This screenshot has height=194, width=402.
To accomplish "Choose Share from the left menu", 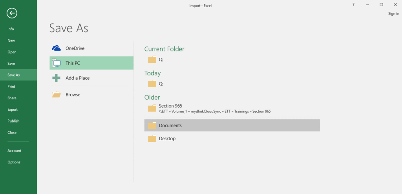I will click(12, 98).
